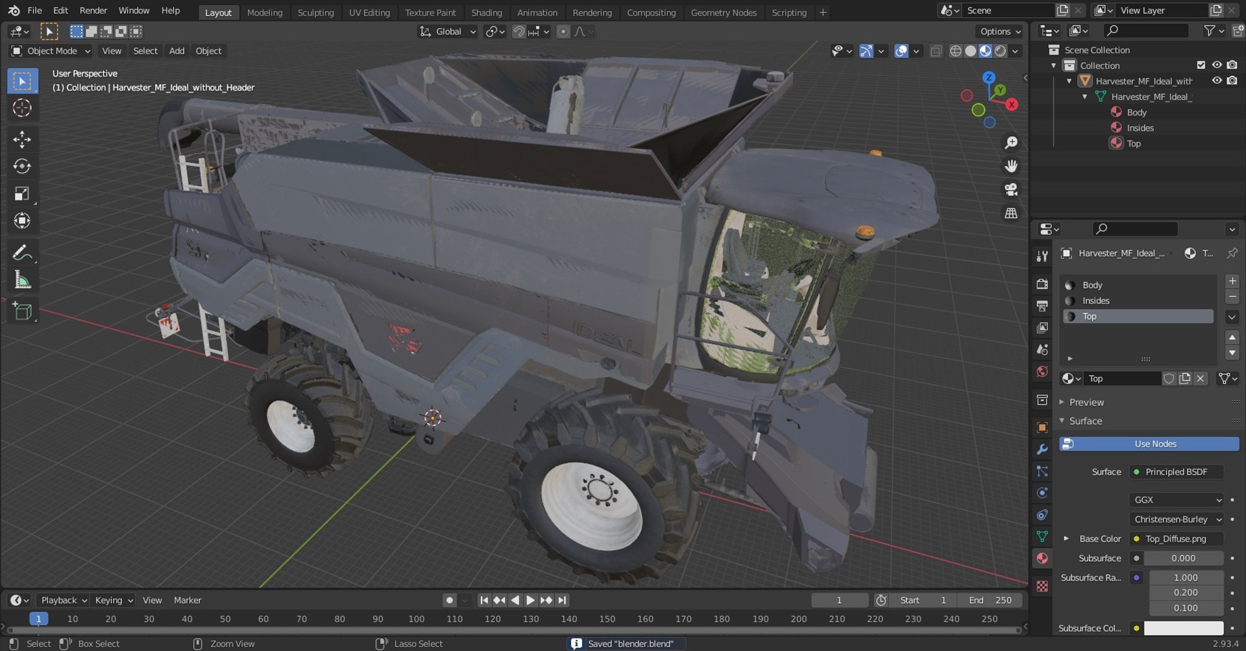Toggle camera view in the viewport
1246x651 pixels.
1011,189
